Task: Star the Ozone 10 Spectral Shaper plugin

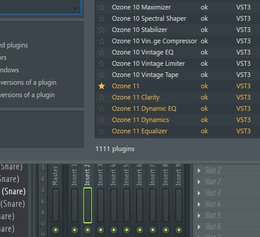Action: 102,18
